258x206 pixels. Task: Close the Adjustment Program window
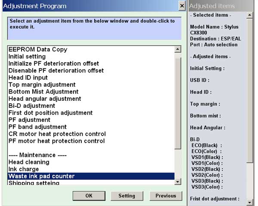[182, 6]
